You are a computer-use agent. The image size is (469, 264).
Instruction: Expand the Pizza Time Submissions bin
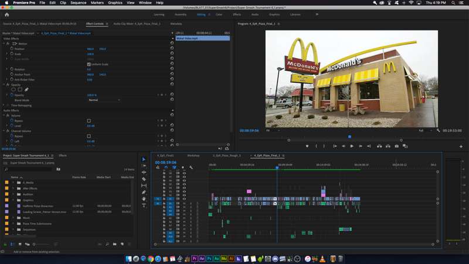click(x=13, y=224)
